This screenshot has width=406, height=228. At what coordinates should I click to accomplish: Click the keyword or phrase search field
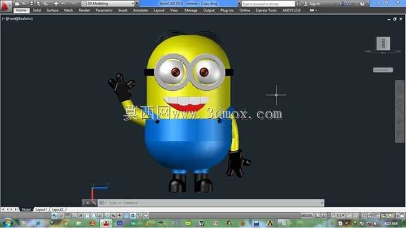pyautogui.click(x=268, y=3)
